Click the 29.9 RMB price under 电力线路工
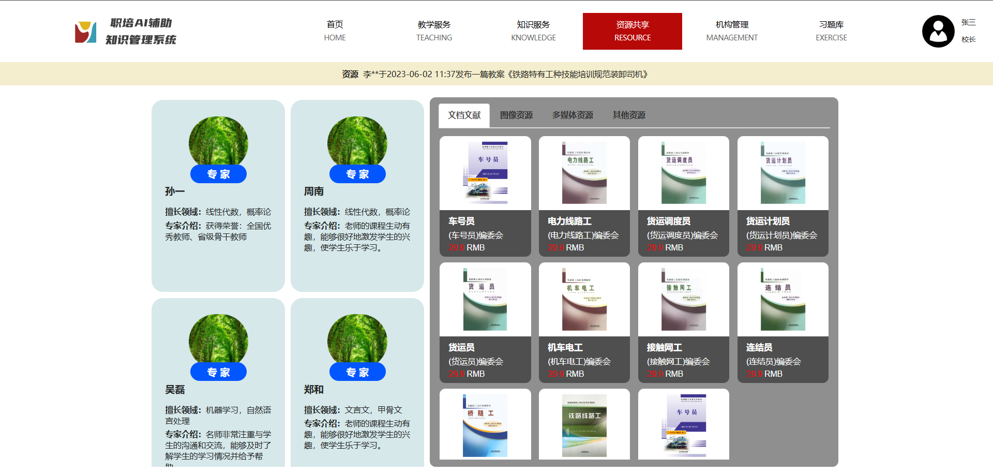Screen dimensions: 993x472 566,247
